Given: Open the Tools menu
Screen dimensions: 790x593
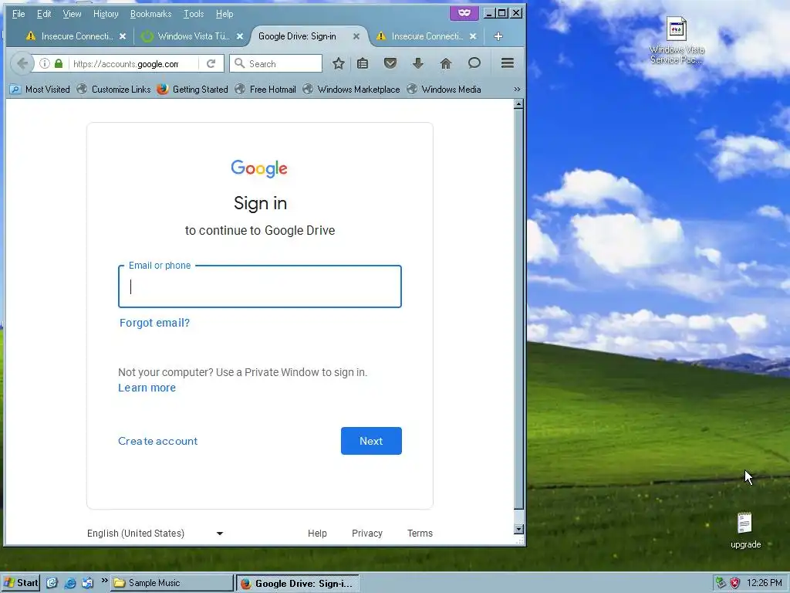Looking at the screenshot, I should point(194,14).
